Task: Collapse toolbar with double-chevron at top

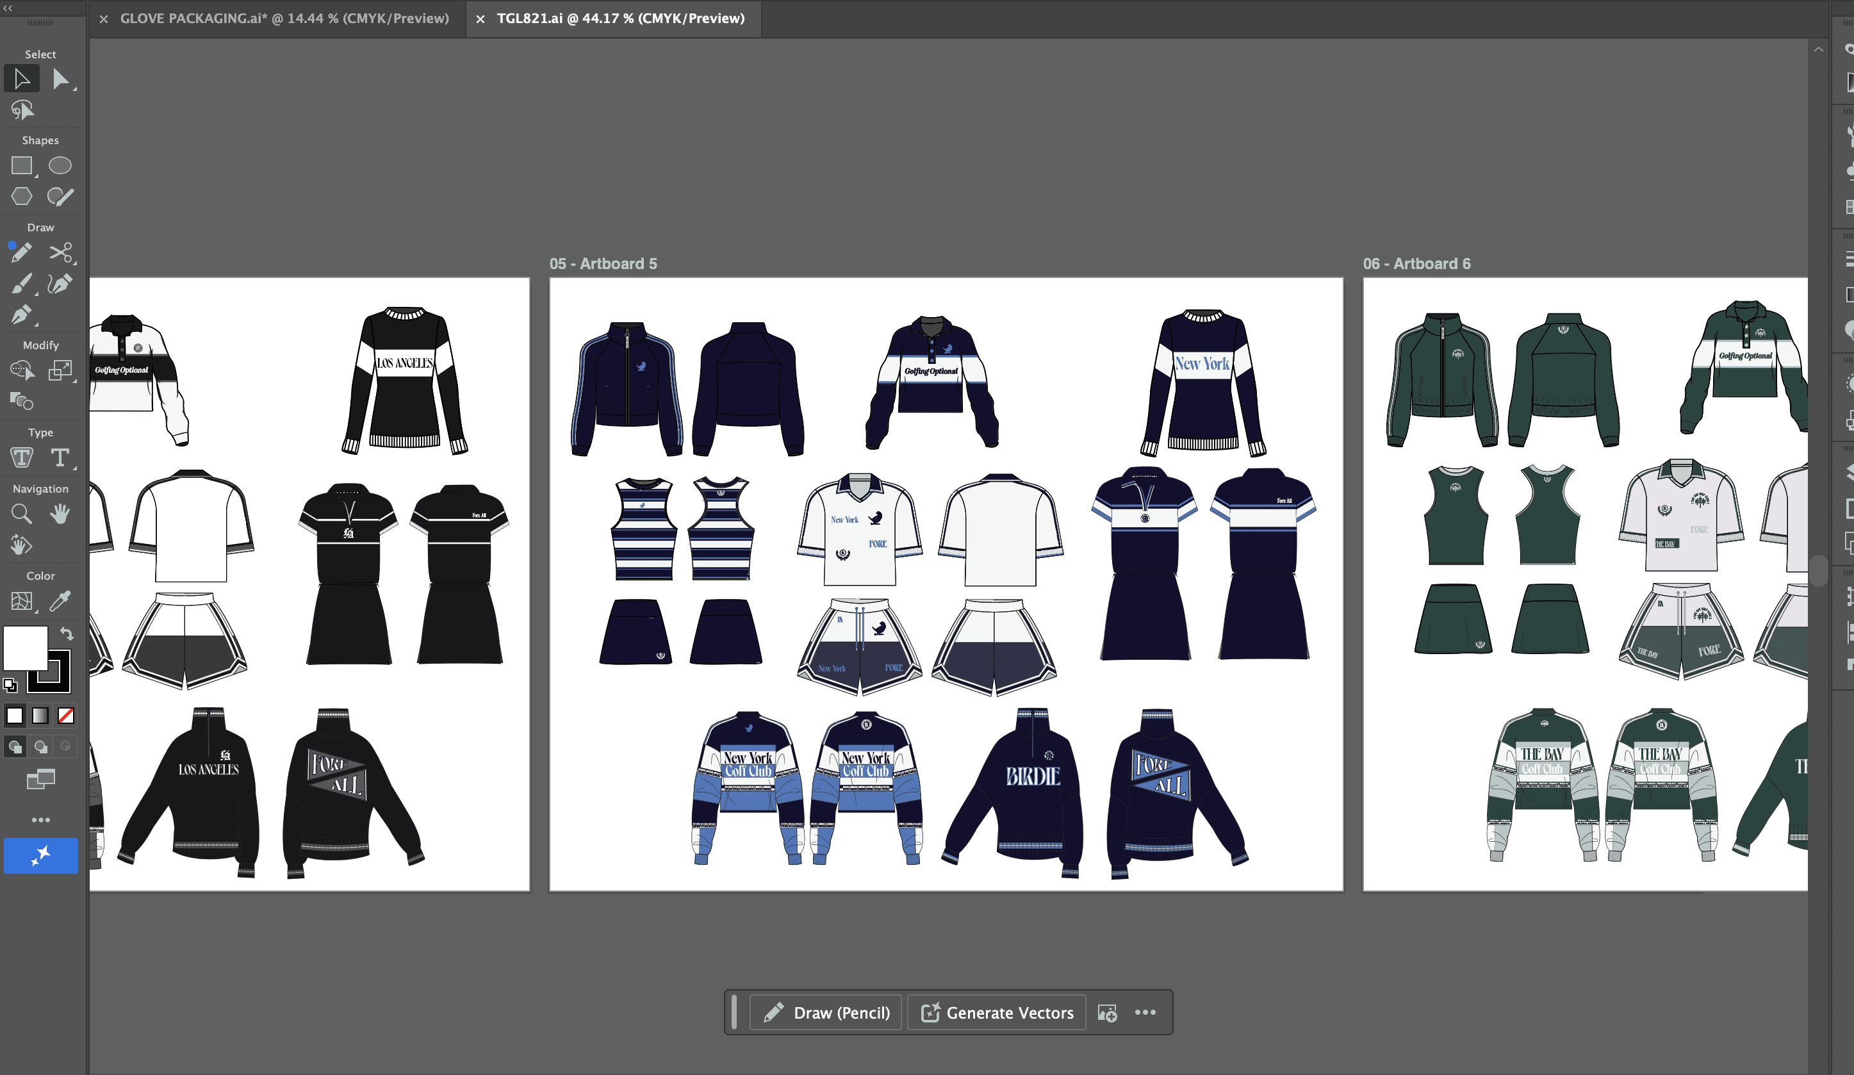Action: point(8,8)
